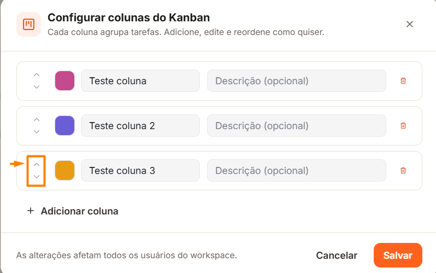Delete the Teste coluna row
Viewport: 436px width, 273px height.
(403, 81)
